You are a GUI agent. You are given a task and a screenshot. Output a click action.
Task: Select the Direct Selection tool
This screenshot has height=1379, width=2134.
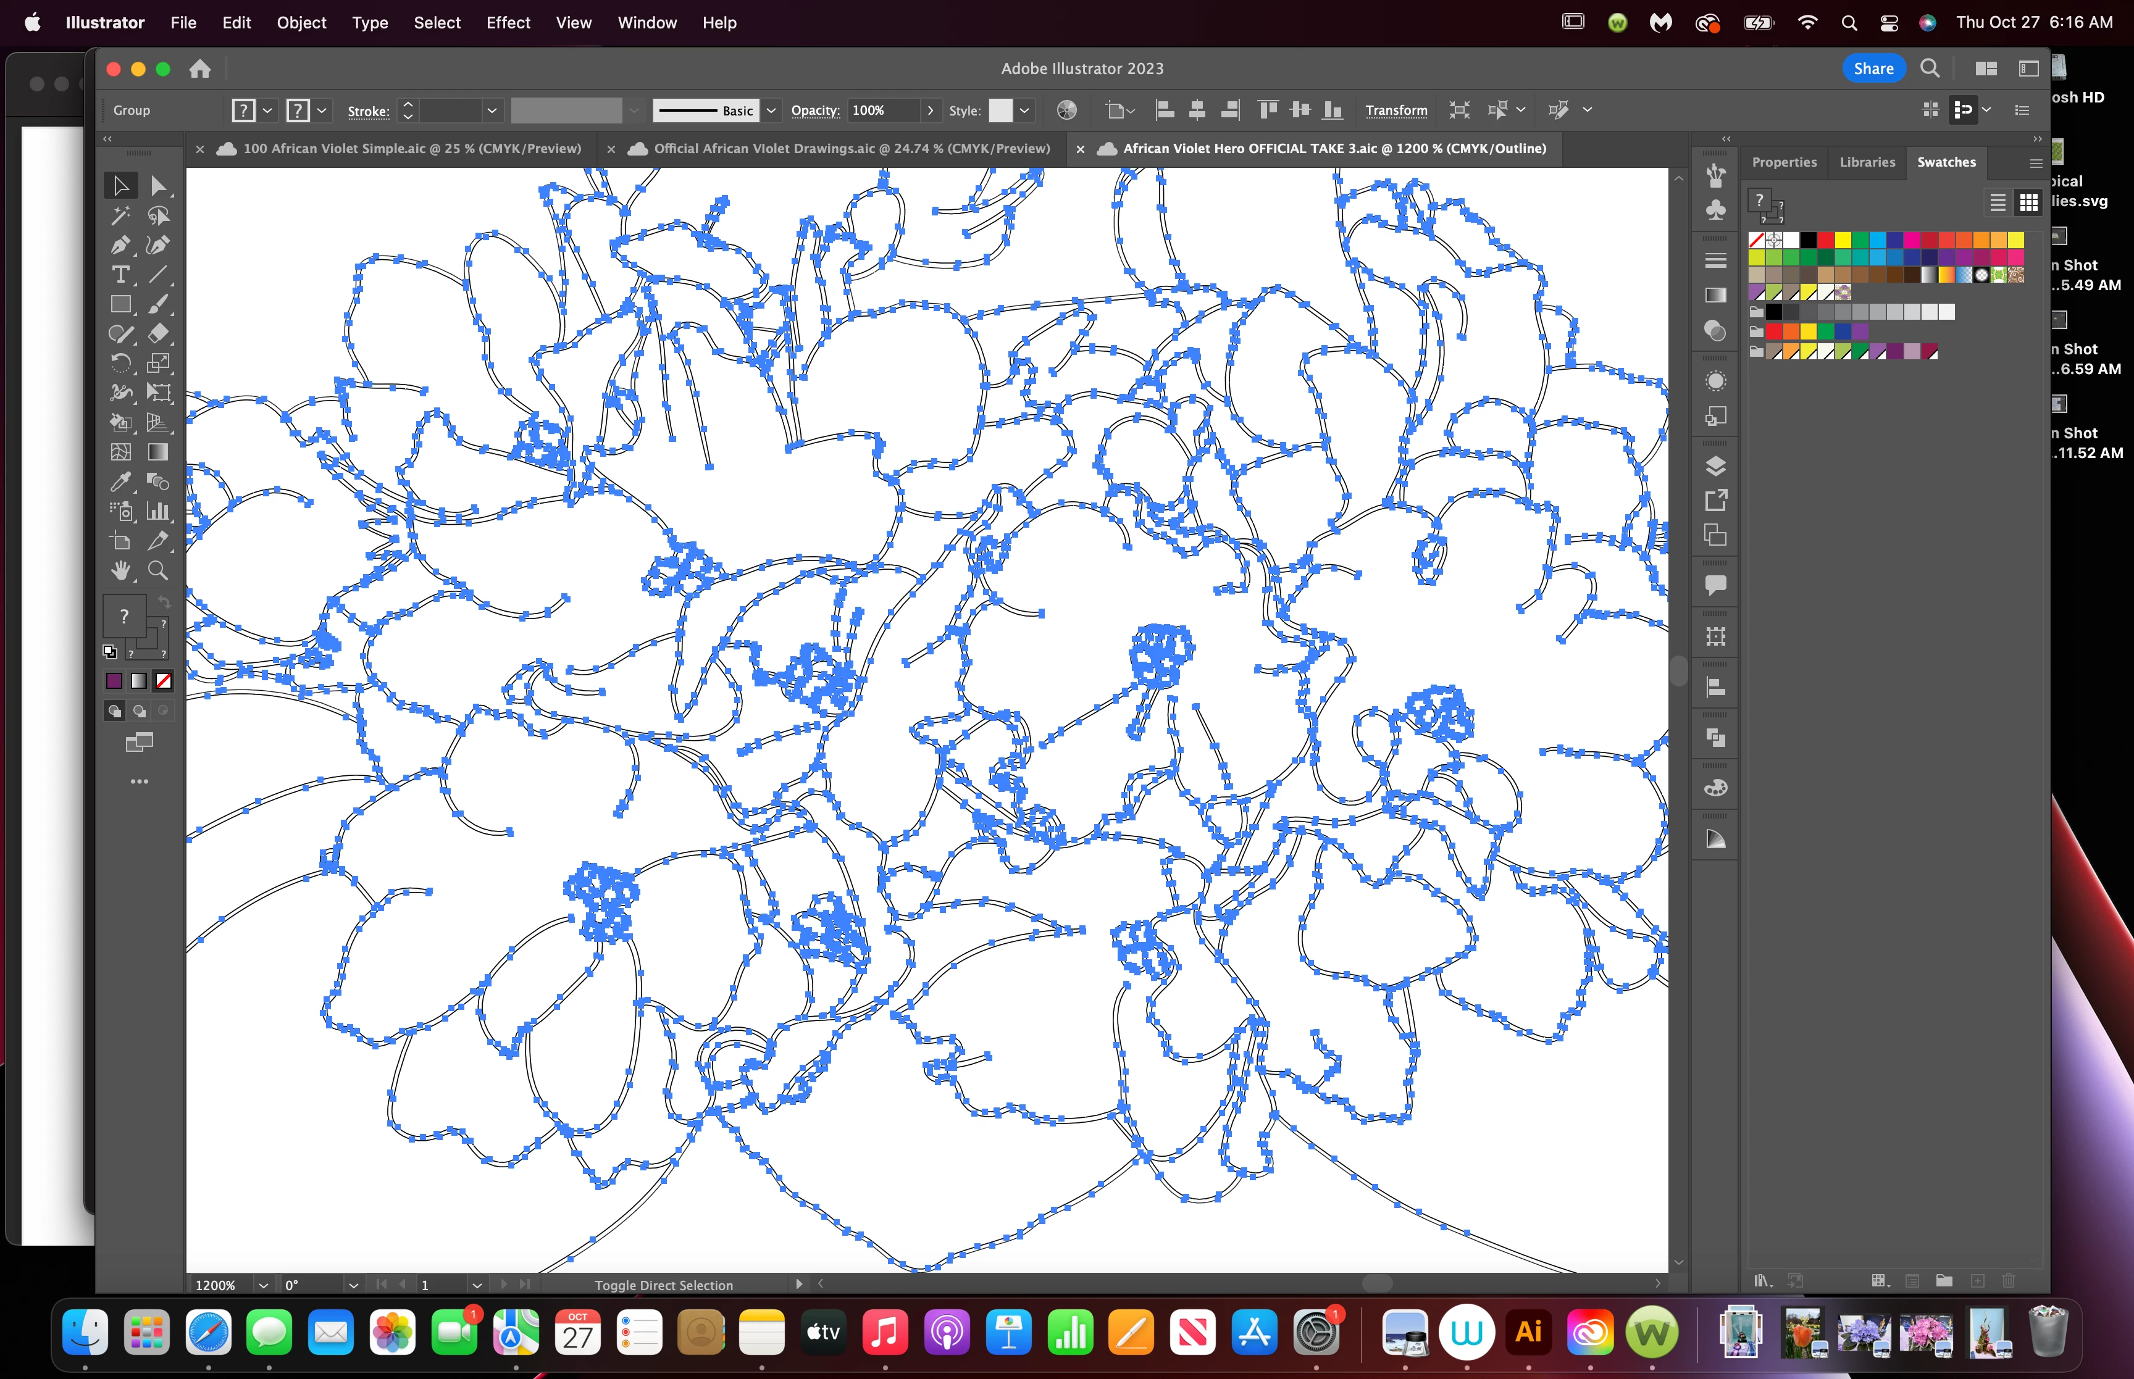pos(157,186)
